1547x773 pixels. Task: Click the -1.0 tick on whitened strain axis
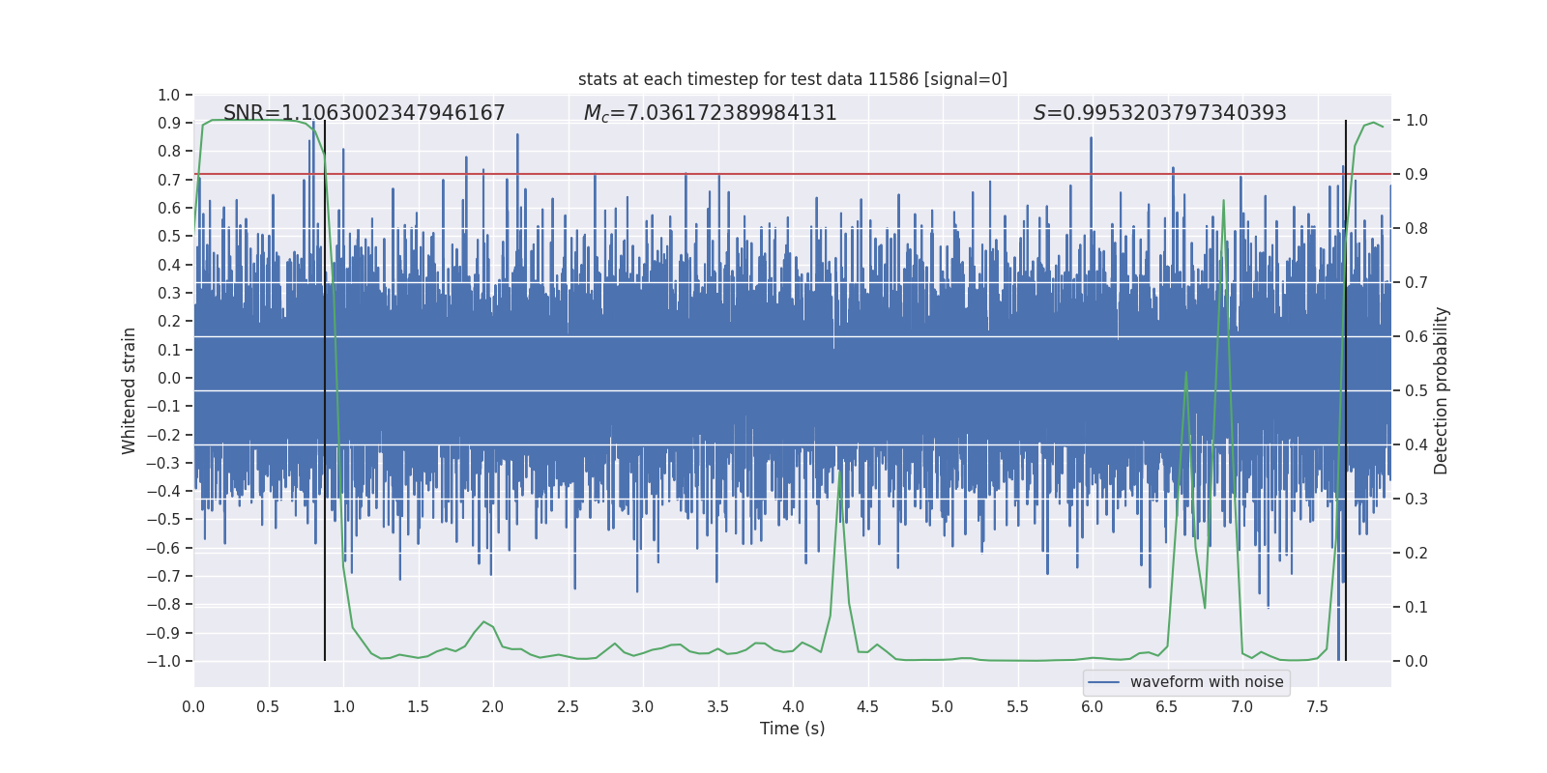[x=163, y=661]
